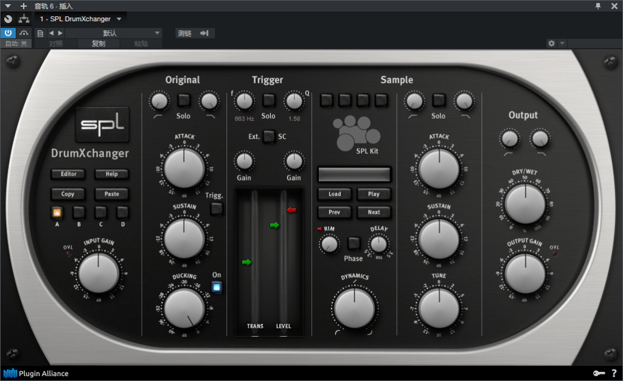Click the Dynamics knob
Image resolution: width=623 pixels, height=381 pixels.
[355, 308]
